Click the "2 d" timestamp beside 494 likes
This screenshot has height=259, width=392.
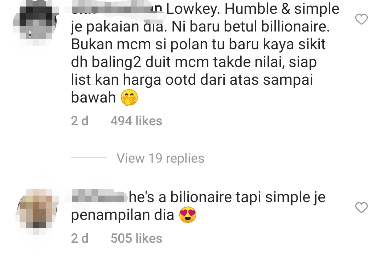[80, 121]
